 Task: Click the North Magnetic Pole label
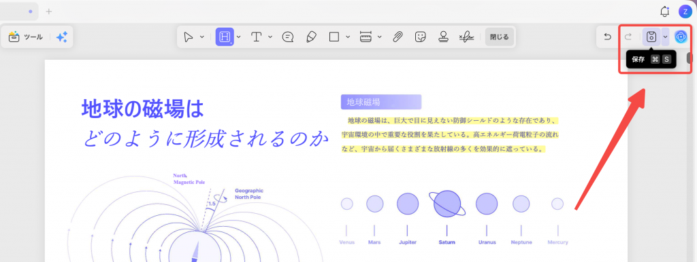click(189, 179)
